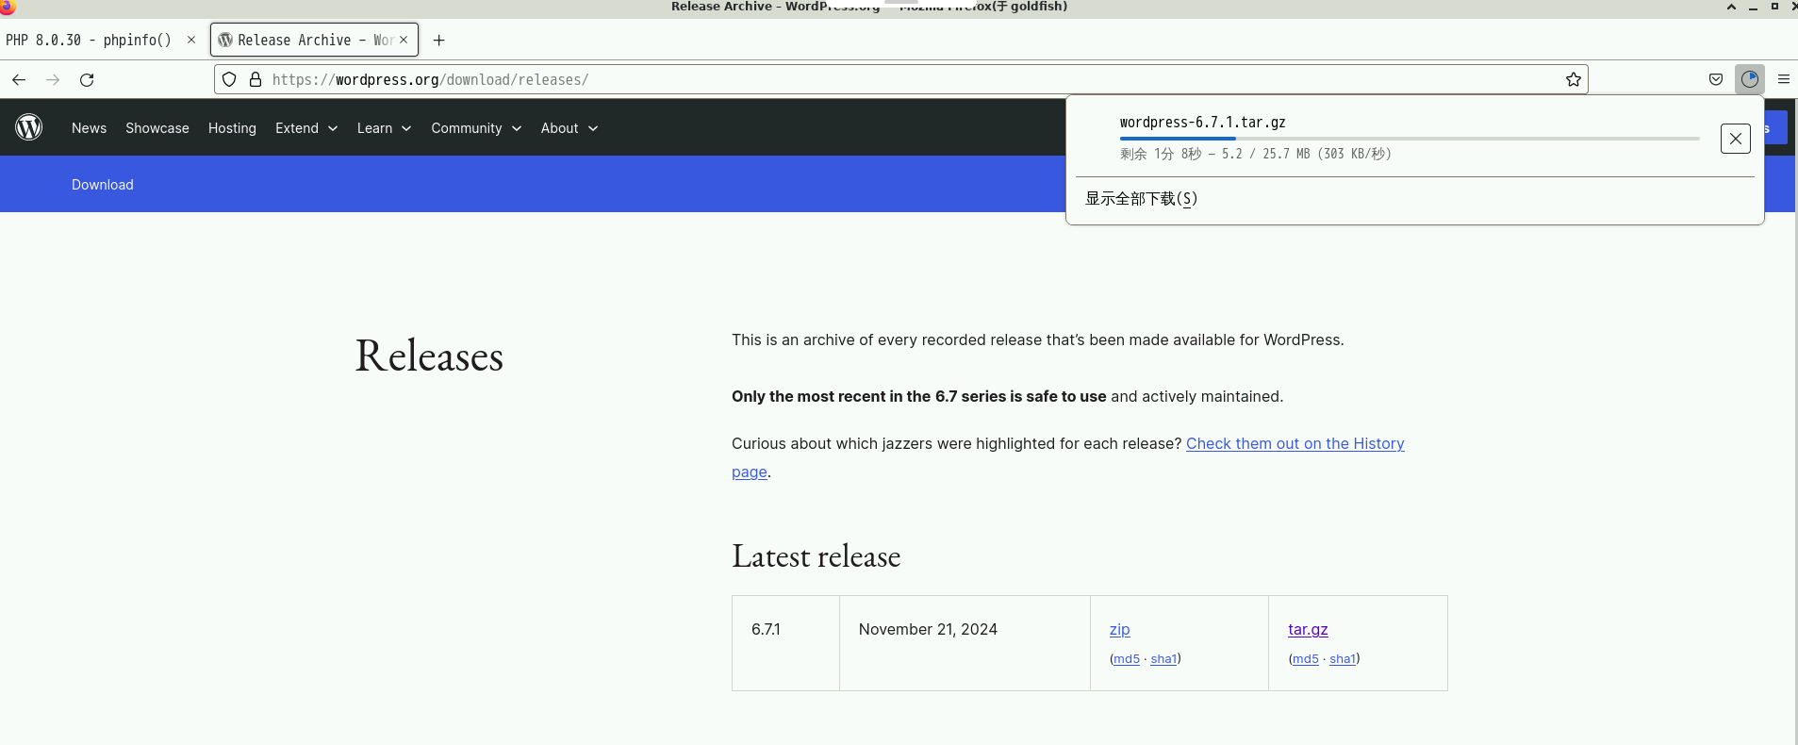
Task: Switch to the PHP 8.0.30 phpinfo() tab
Action: pos(102,40)
